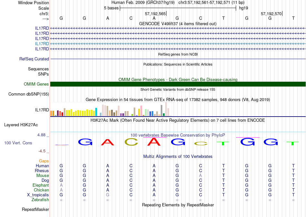Image resolution: width=306 pixels, height=217 pixels.
Task: Click the '5 bases' scale bar label
Action: pos(111,8)
